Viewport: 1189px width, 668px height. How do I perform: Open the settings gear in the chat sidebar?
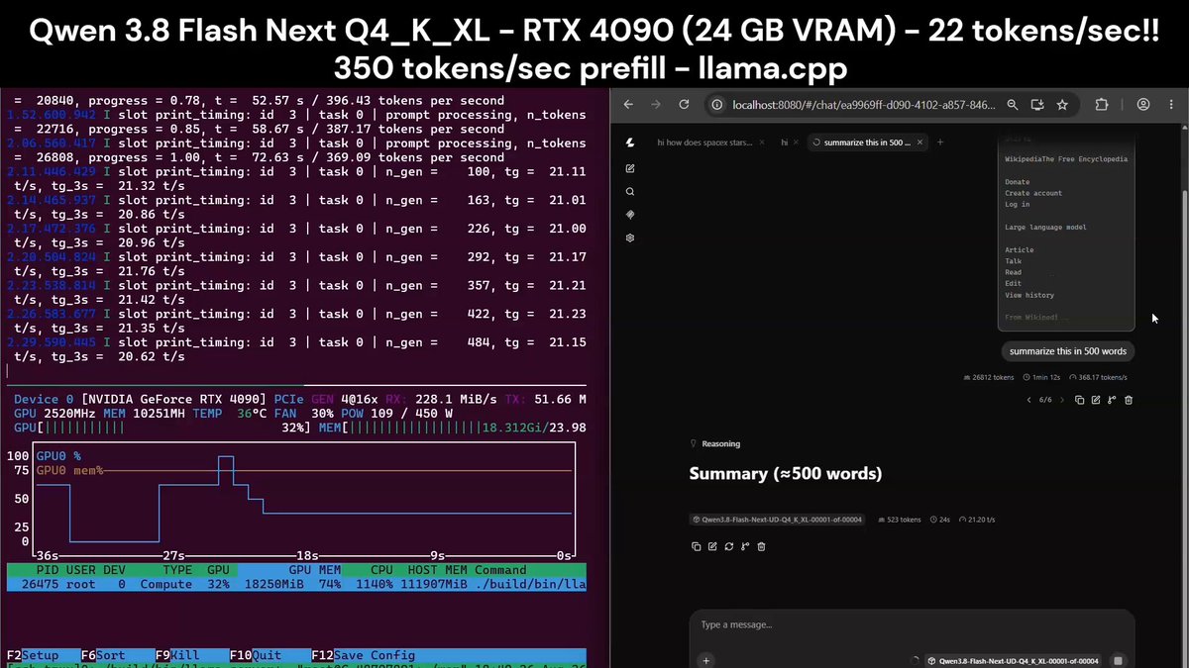(x=630, y=239)
